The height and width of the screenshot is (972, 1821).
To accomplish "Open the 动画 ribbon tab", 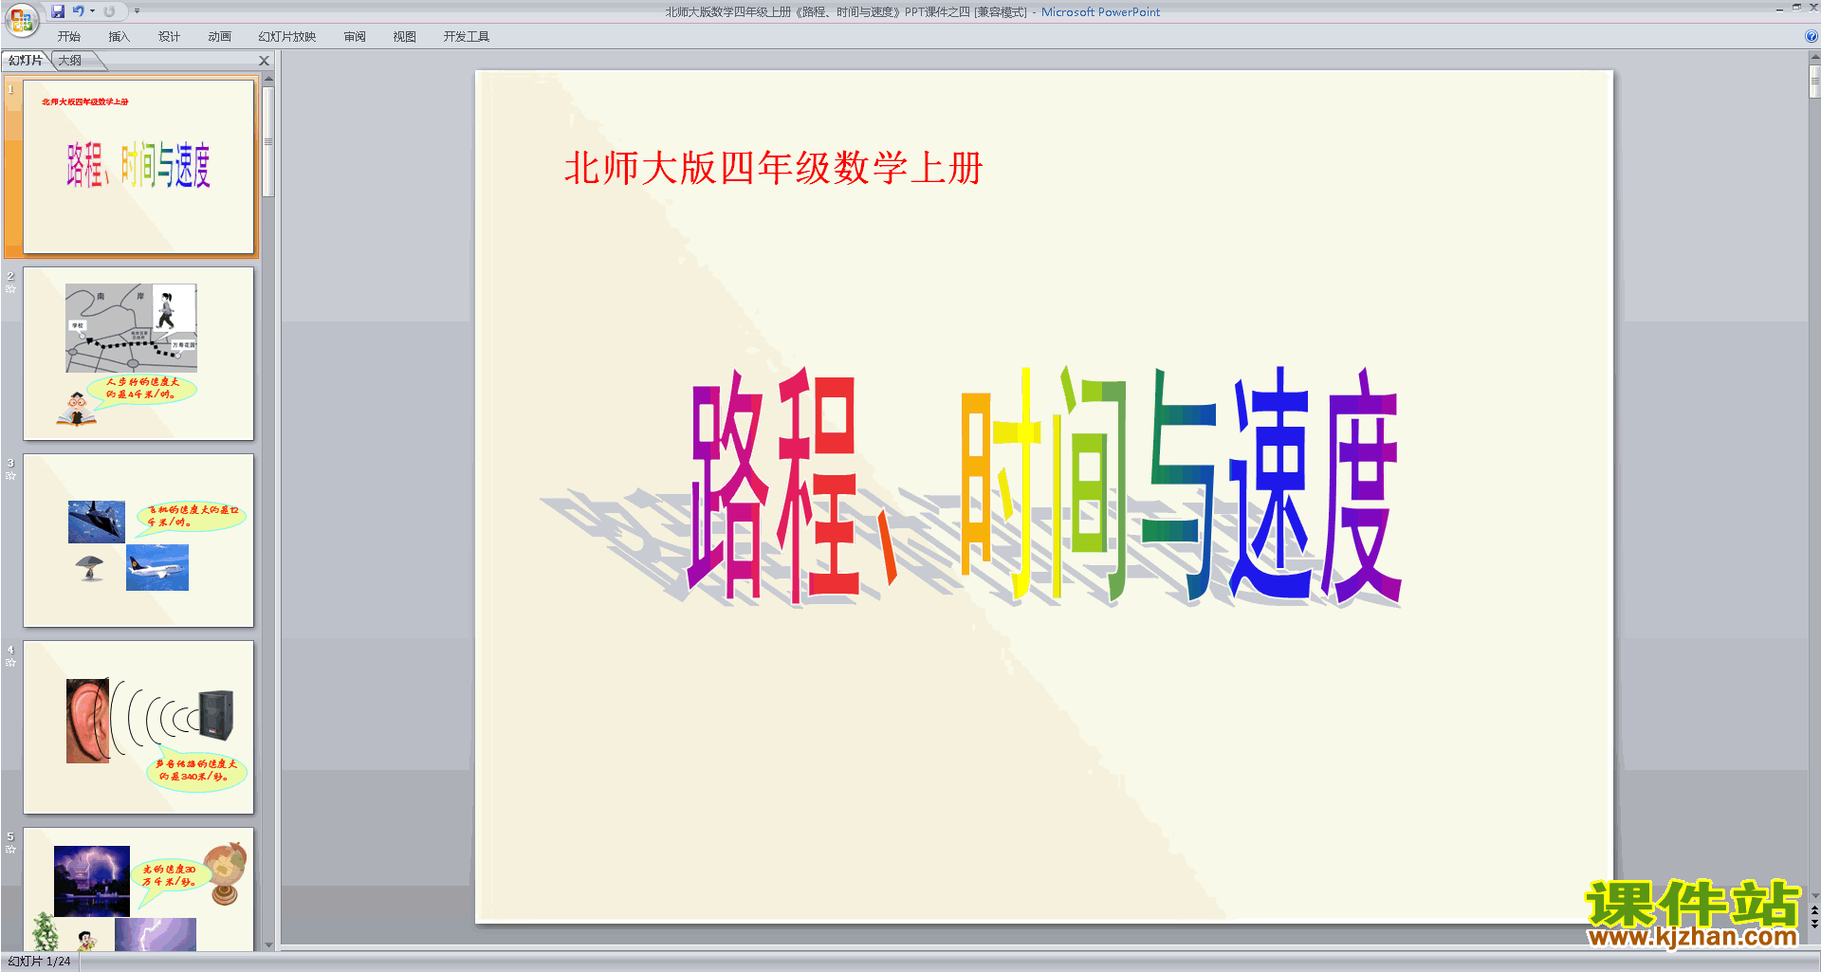I will click(219, 37).
